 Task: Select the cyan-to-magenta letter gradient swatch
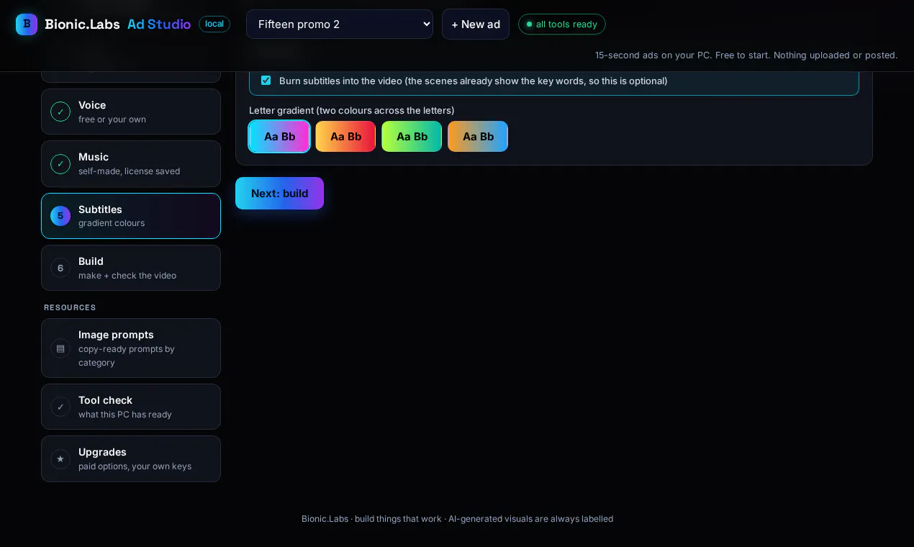[279, 136]
